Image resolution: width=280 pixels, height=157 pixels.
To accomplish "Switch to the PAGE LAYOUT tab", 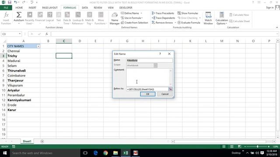I will pyautogui.click(x=50, y=8).
